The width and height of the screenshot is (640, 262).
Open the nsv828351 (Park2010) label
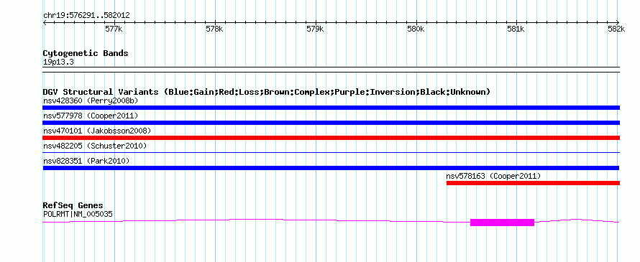pos(86,161)
